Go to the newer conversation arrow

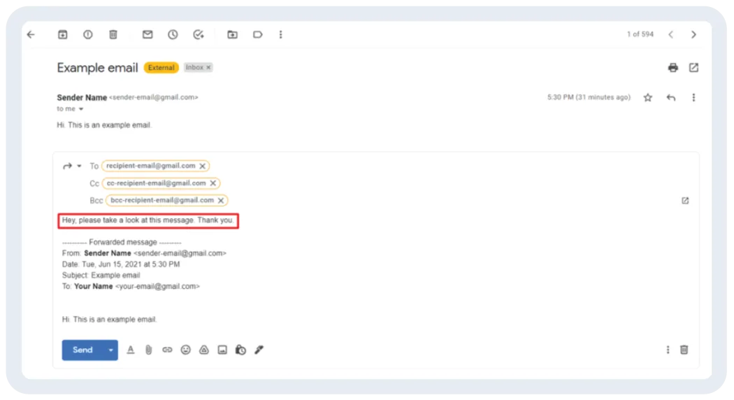pos(671,35)
